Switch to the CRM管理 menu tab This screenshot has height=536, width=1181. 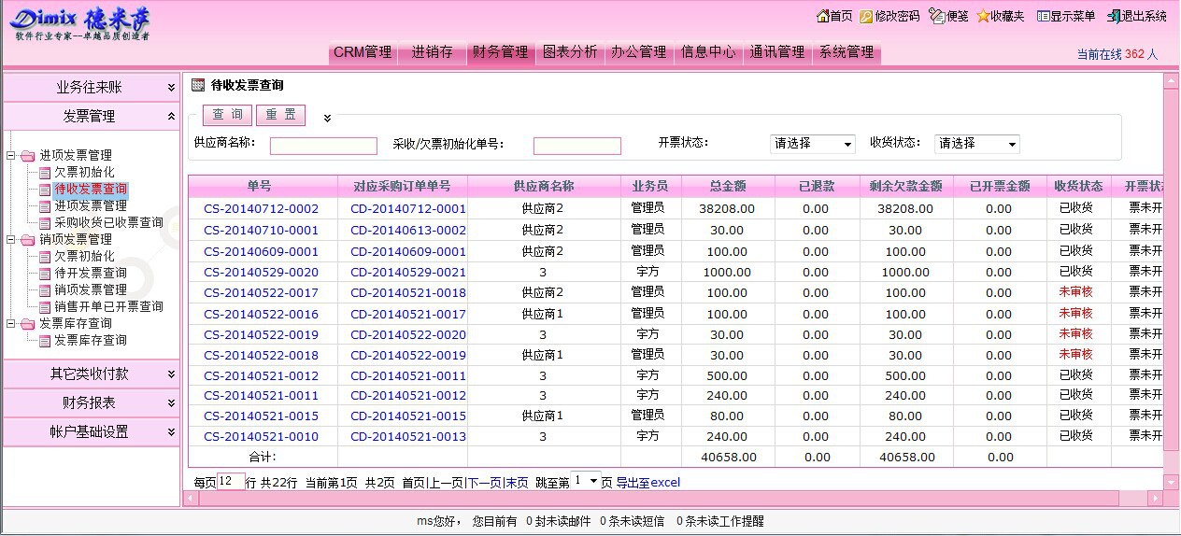coord(363,52)
